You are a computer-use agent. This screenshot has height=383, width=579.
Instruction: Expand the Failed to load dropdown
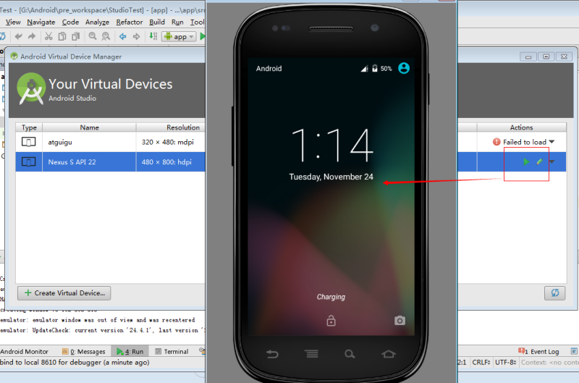[551, 142]
